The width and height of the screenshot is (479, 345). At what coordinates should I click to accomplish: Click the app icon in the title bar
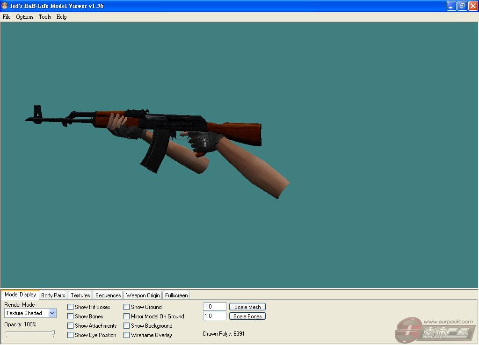[5, 6]
